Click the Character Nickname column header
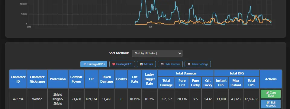The height and width of the screenshot is (109, 290). tap(37, 79)
